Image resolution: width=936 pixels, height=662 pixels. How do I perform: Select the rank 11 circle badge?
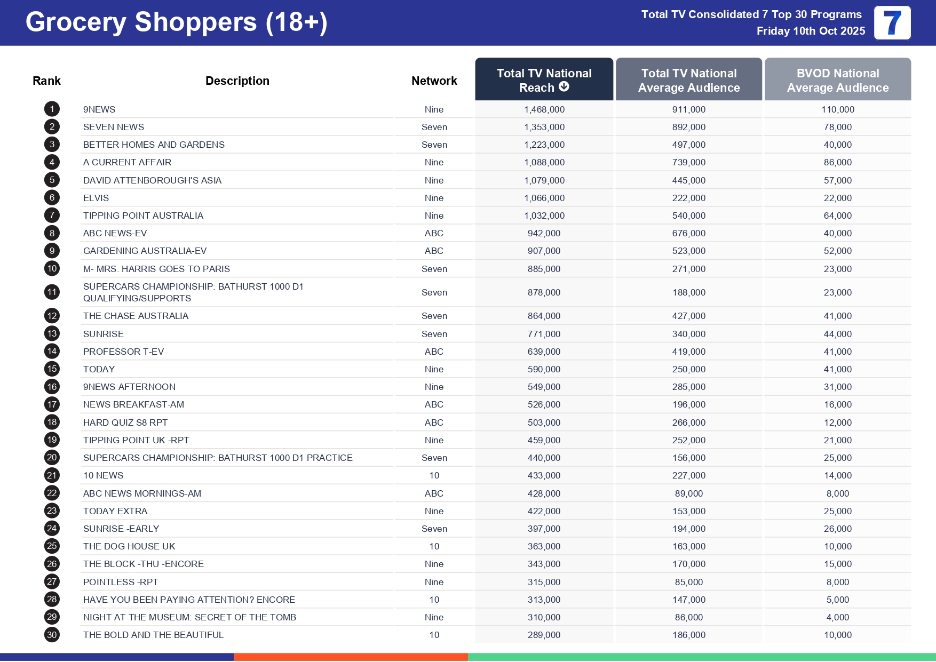(52, 292)
